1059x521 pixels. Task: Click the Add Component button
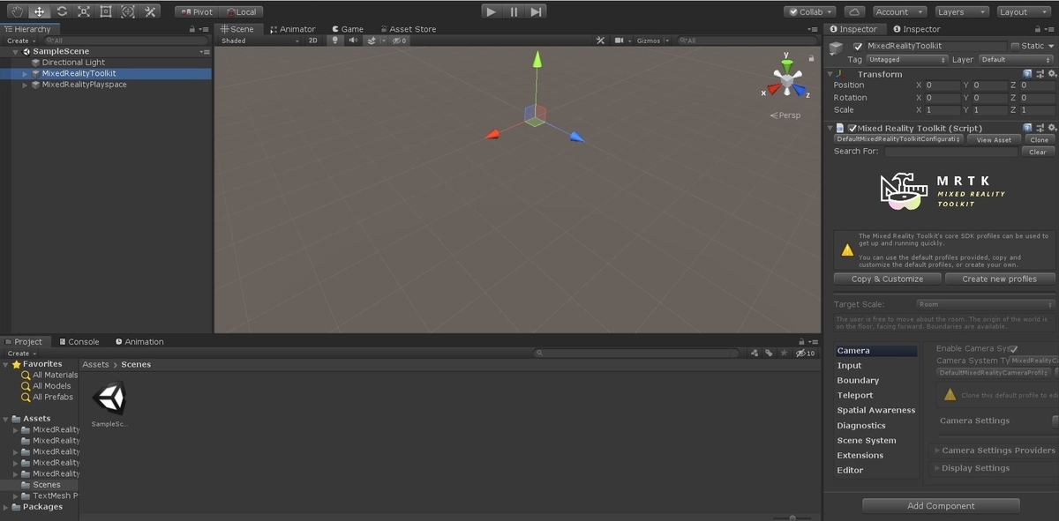point(941,506)
